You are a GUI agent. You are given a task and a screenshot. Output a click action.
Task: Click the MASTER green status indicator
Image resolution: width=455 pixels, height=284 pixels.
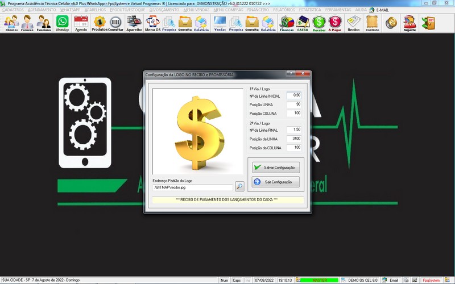[319, 280]
